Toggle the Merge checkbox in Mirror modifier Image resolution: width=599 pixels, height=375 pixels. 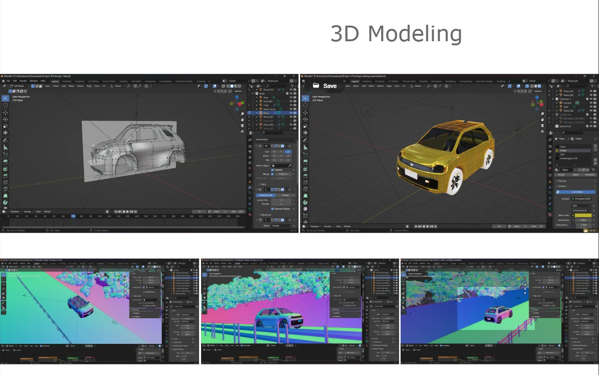[x=272, y=174]
